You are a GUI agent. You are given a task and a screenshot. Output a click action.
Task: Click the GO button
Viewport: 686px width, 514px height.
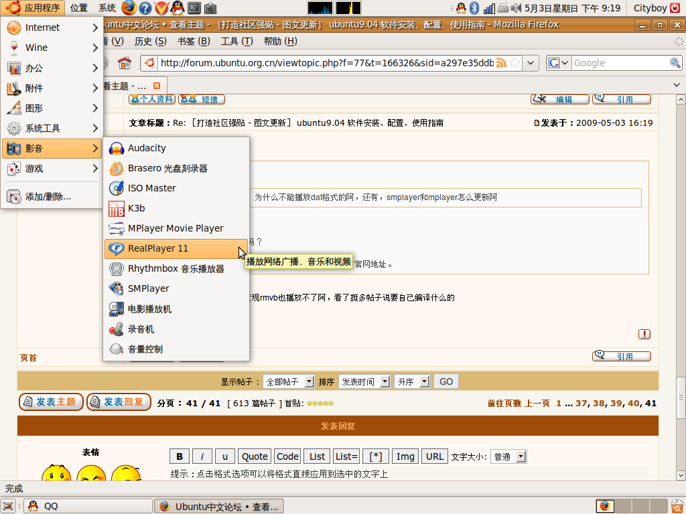(445, 381)
